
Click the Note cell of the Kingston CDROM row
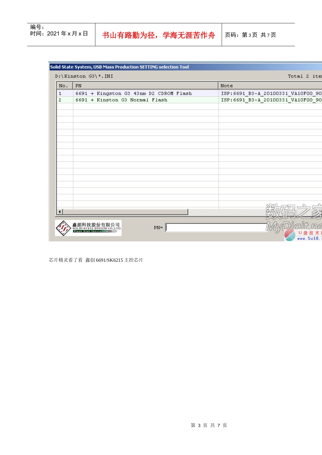click(x=270, y=93)
